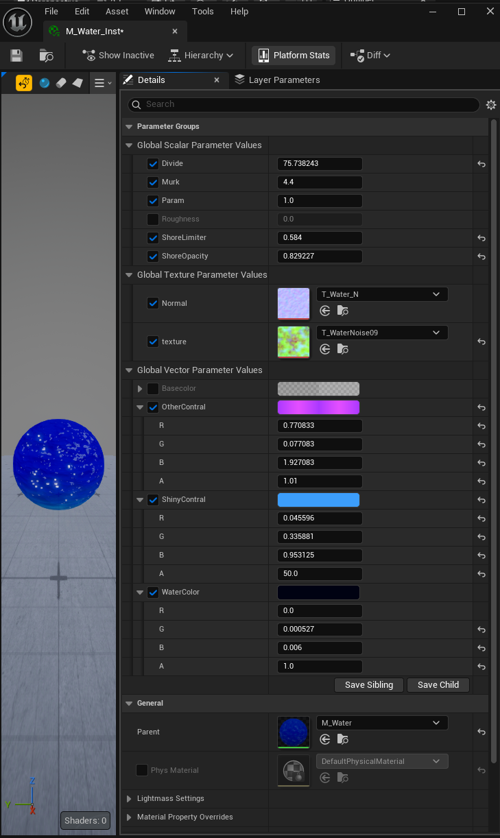Open the Asset menu
The height and width of the screenshot is (838, 500).
(117, 12)
